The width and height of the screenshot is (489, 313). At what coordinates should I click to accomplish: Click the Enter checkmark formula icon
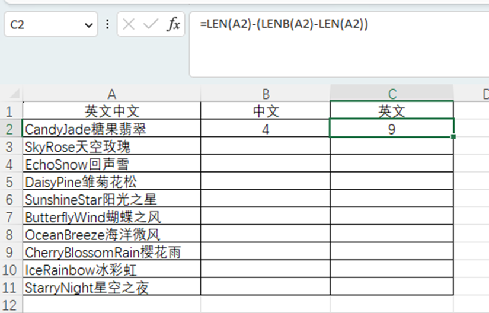(x=151, y=24)
